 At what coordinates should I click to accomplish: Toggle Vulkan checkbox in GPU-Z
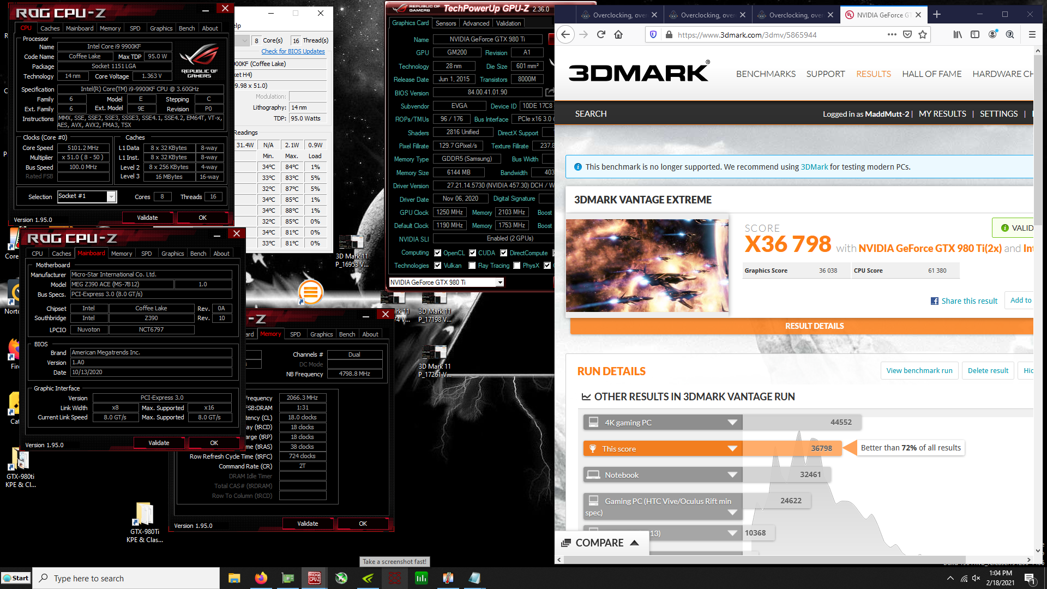tap(437, 266)
